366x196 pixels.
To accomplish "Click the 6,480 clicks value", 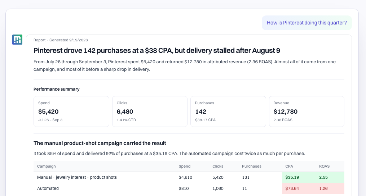I will click(x=125, y=111).
